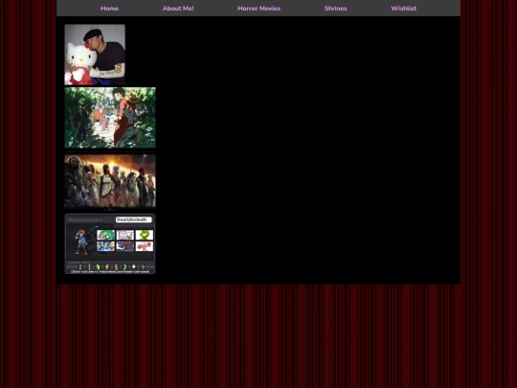Select the yellow-green Pokemon sprite on card

145,235
